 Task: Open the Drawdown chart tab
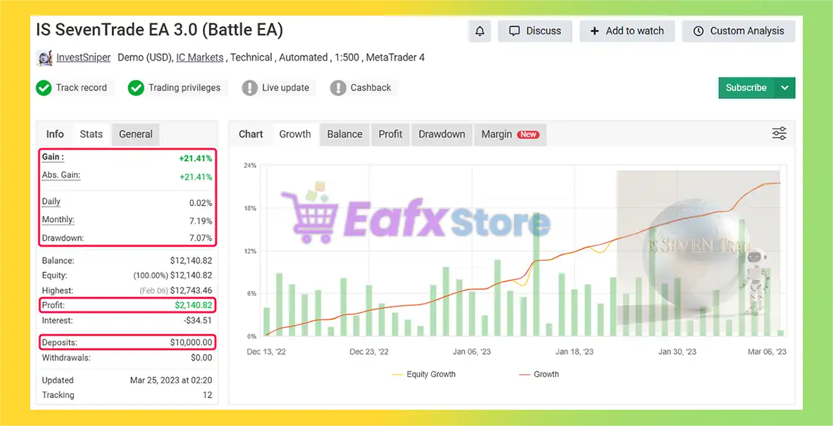pyautogui.click(x=442, y=134)
